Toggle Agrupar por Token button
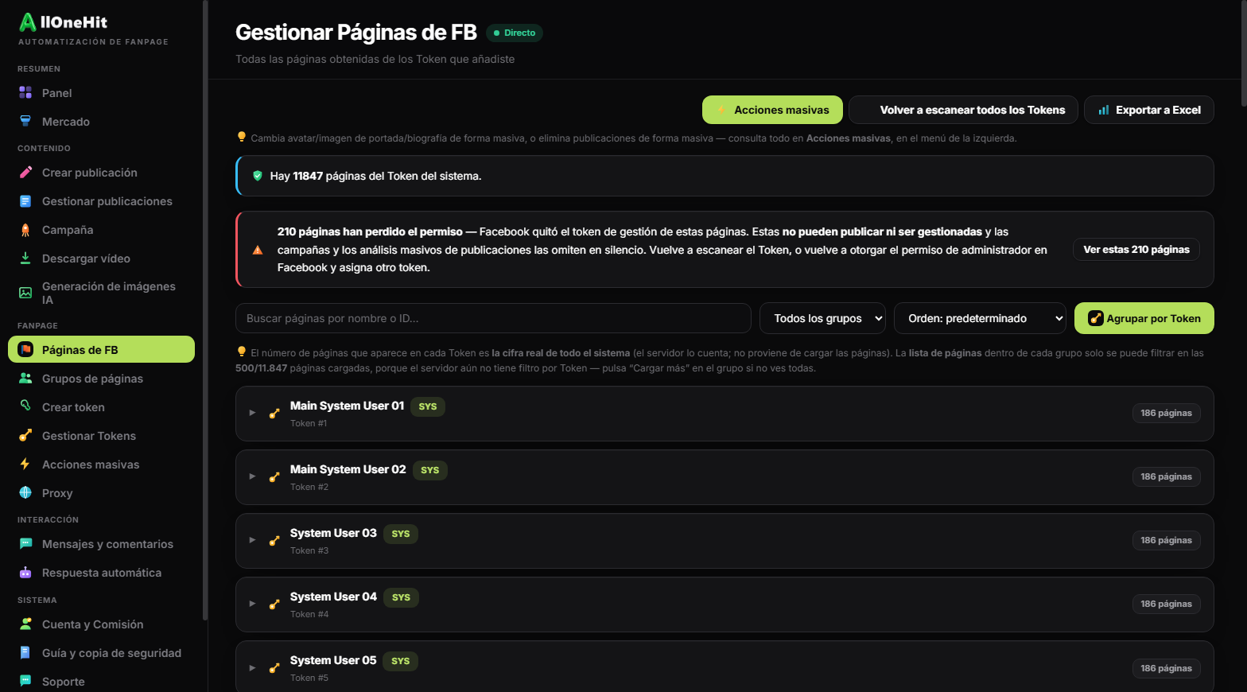The width and height of the screenshot is (1247, 692). coord(1144,318)
